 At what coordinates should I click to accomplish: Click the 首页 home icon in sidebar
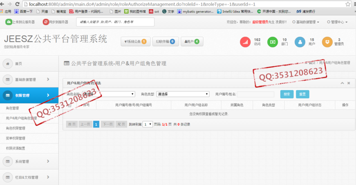tap(8, 63)
